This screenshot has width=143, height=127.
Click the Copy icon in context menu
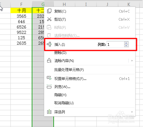(49, 11)
